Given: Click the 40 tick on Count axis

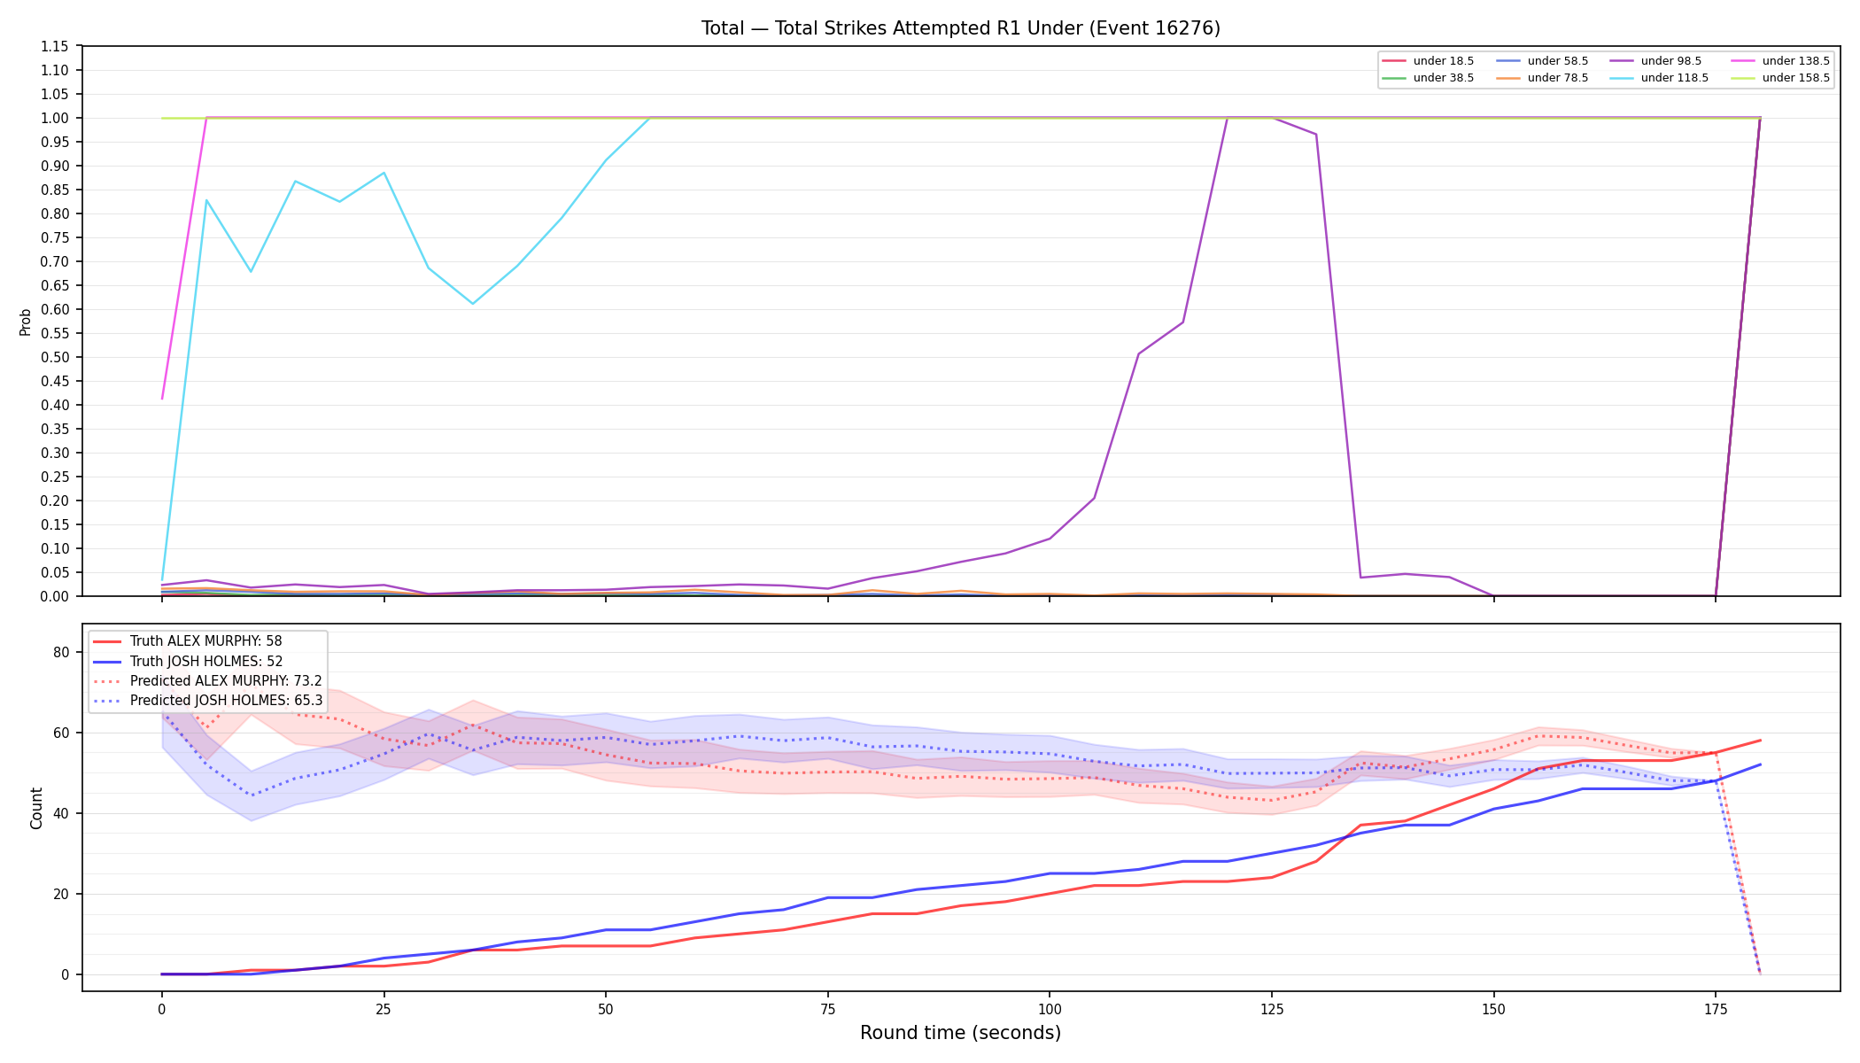Looking at the screenshot, I should (62, 814).
